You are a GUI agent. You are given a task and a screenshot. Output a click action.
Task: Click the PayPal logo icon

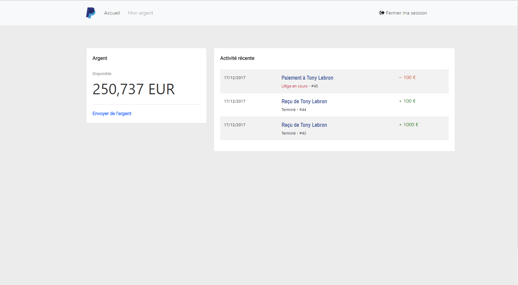90,13
